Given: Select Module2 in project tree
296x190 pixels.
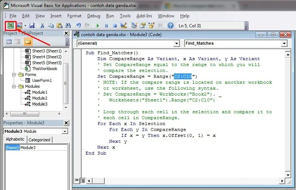Looking at the screenshot, I should coord(40,98).
